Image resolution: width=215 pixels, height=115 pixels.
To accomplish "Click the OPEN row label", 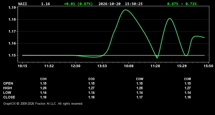I will coord(8,83).
